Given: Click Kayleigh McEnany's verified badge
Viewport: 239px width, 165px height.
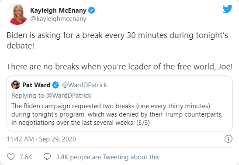Looking at the screenshot, I should [92, 10].
